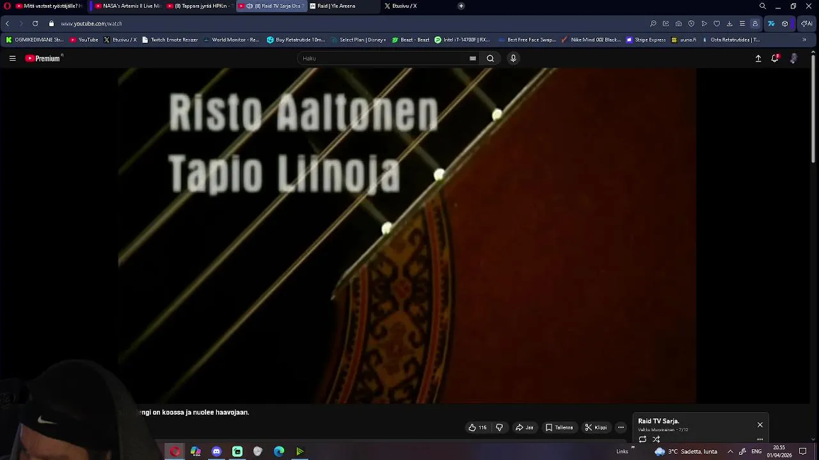
Task: Click the YouTube search magnifier button
Action: (490, 58)
